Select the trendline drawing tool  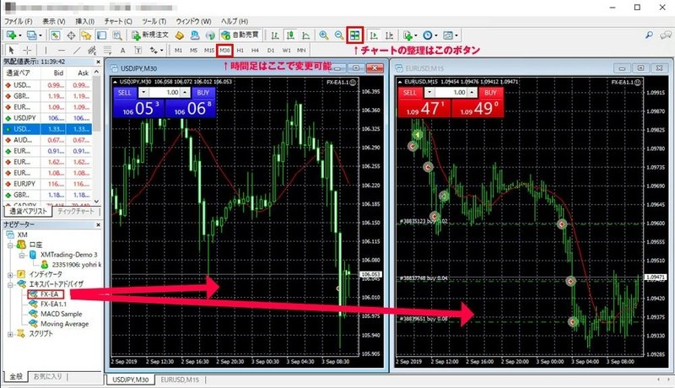click(77, 51)
